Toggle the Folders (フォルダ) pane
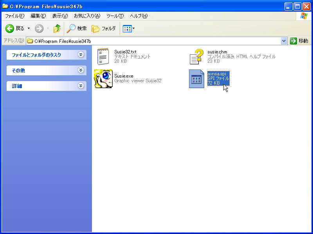 tap(104, 28)
